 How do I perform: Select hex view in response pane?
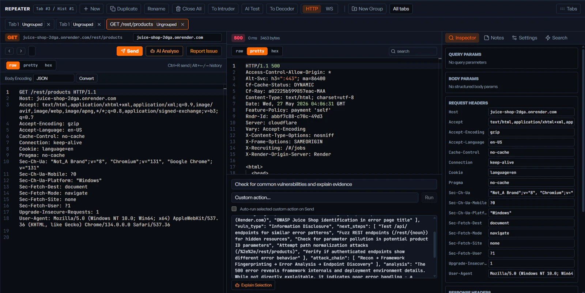(275, 51)
